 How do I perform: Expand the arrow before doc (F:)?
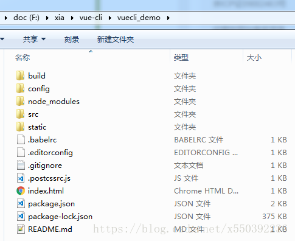pos(6,18)
